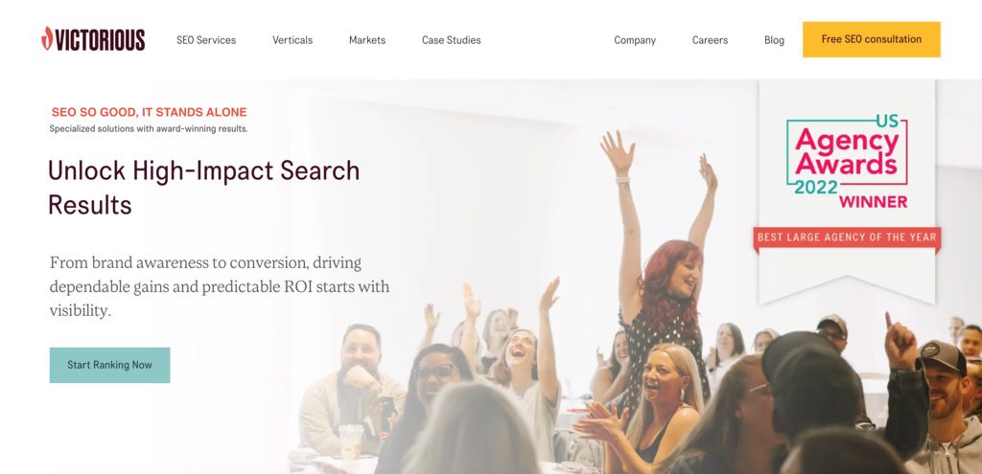Click the SEO So Good, It Stands Alone tagline
The image size is (982, 474).
149,113
